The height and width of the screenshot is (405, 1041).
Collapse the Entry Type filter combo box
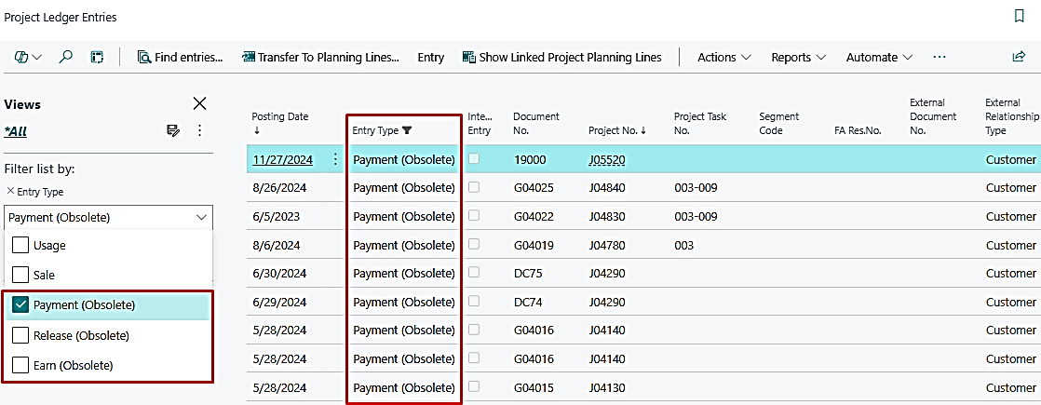(x=202, y=217)
